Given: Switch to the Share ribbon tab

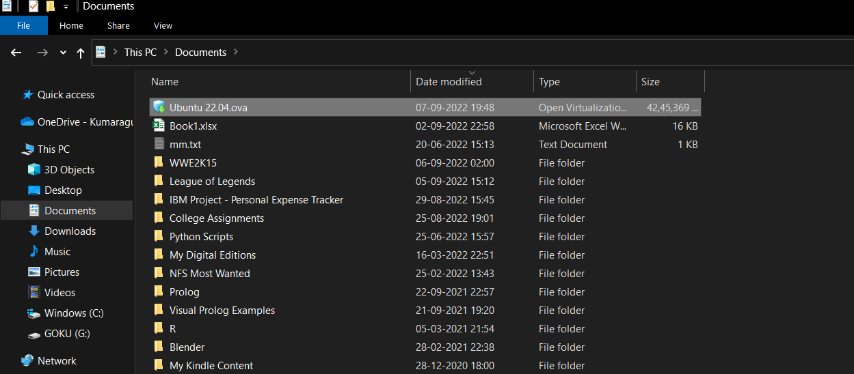Looking at the screenshot, I should (x=118, y=25).
